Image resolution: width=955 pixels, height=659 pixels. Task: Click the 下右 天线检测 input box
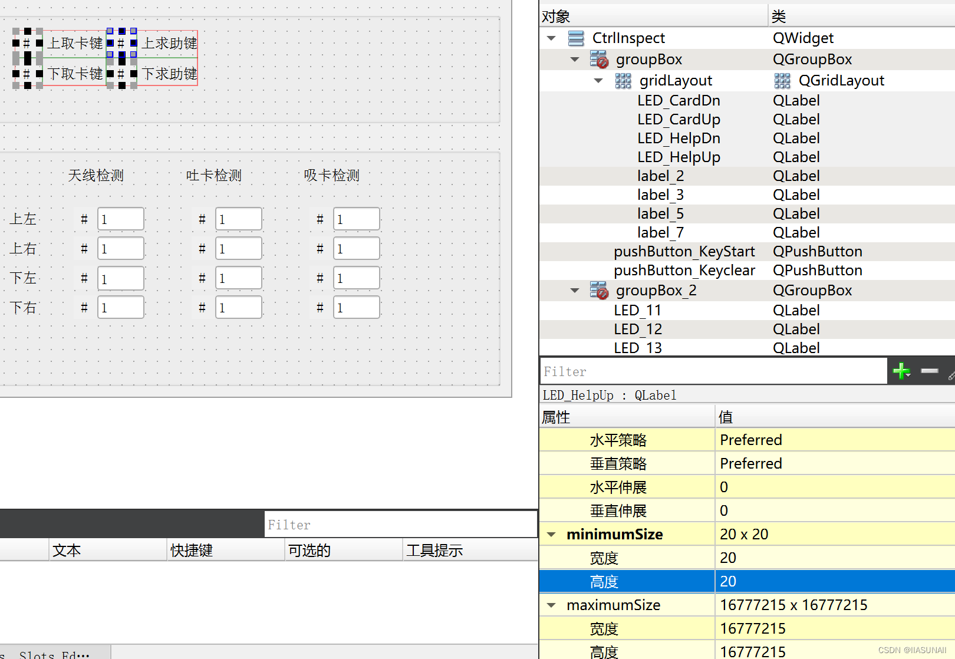click(x=121, y=308)
